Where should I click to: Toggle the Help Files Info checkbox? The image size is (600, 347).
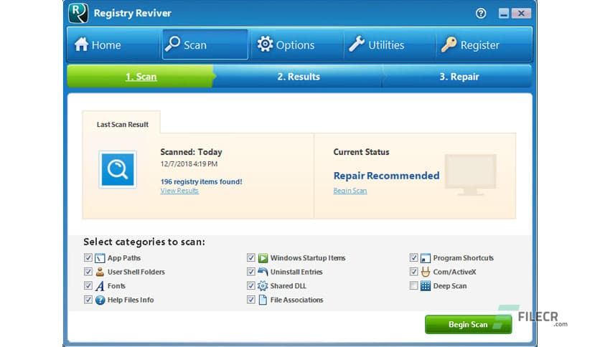click(88, 300)
